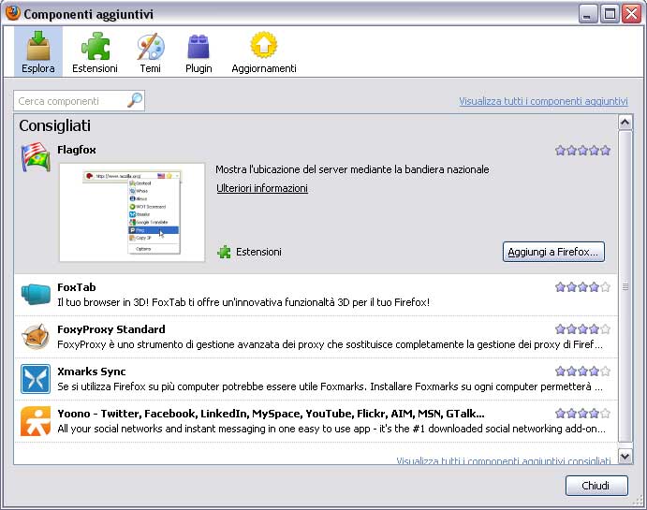Screen dimensions: 647x510
Task: Minimize the Componenti aggiuntivi window
Action: point(588,14)
